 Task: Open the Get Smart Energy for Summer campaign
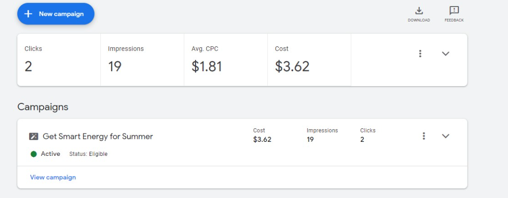(x=98, y=137)
